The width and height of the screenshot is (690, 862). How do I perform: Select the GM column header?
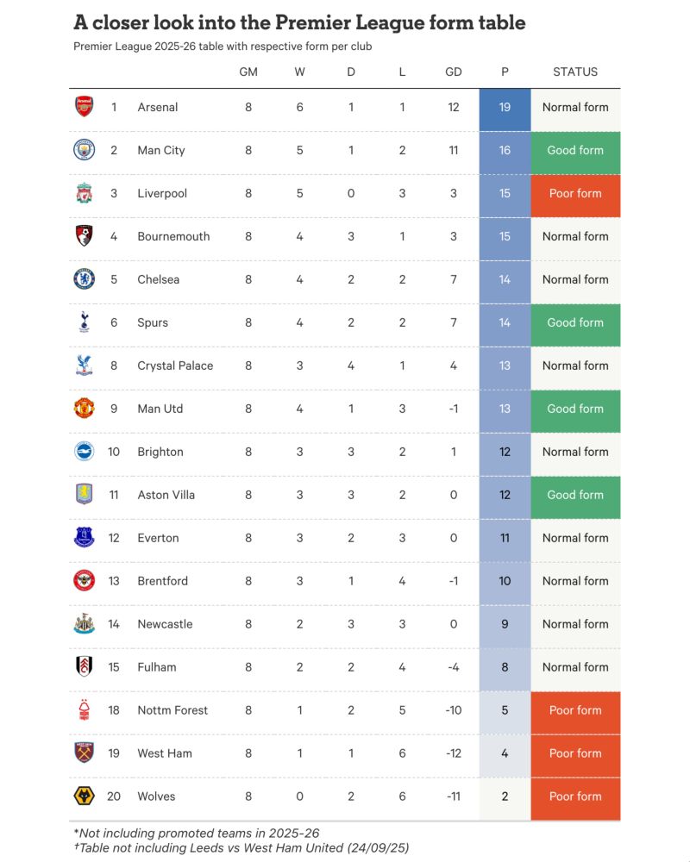pyautogui.click(x=248, y=72)
